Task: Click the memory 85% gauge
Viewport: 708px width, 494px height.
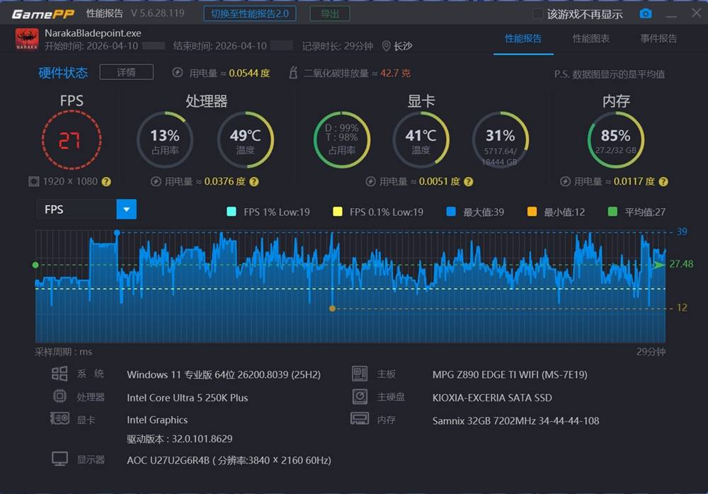Action: click(616, 140)
